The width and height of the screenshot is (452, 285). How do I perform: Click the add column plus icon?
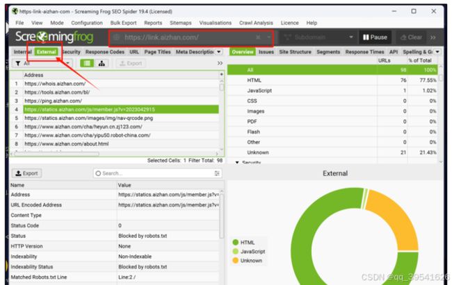(221, 74)
